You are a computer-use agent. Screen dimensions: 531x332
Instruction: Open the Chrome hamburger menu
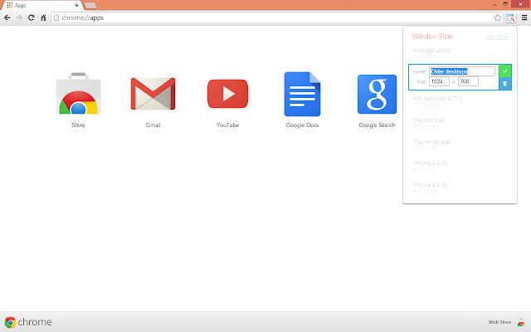click(x=524, y=17)
